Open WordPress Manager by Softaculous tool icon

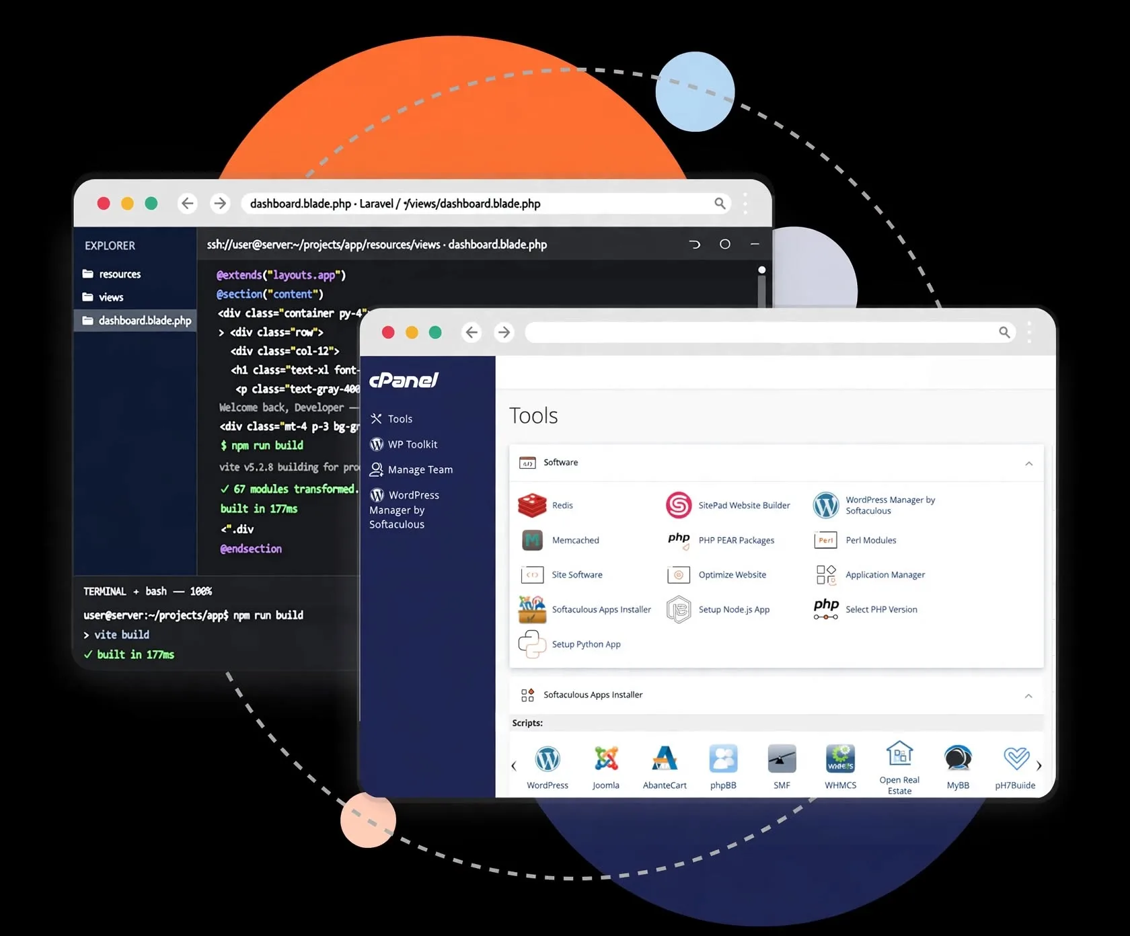click(x=826, y=505)
